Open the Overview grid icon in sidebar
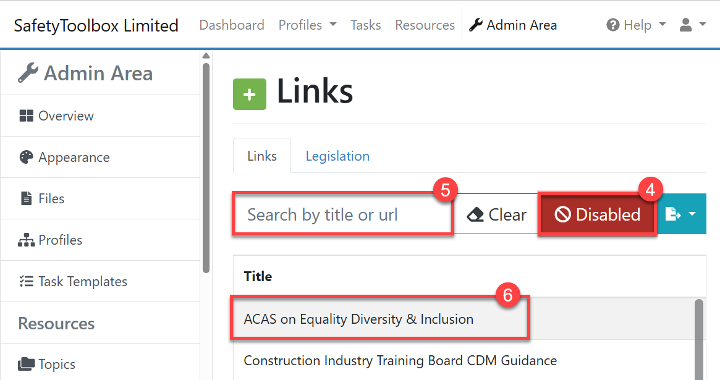This screenshot has width=720, height=380. [26, 116]
